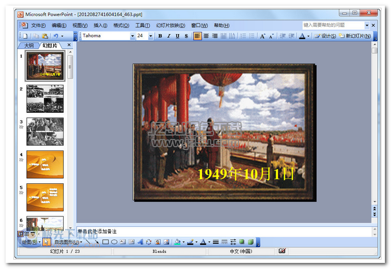This screenshot has height=269, width=391.
Task: Toggle Center alignment
Action: pyautogui.click(x=206, y=36)
